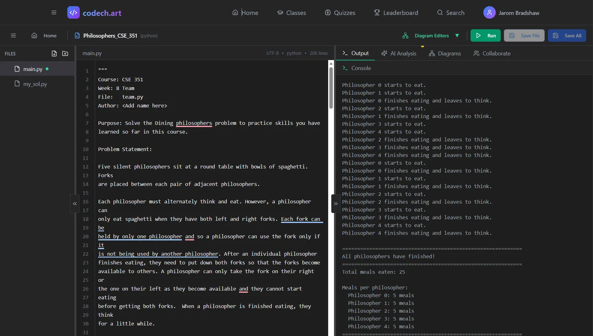Click the Philosophers_CSE_351 project file icon

tap(77, 36)
